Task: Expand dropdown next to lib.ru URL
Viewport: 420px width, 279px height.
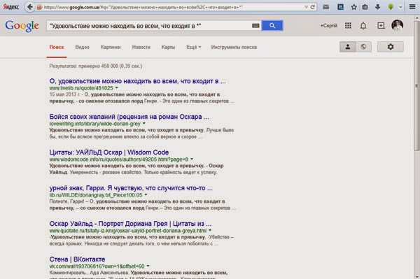Action: tap(146, 194)
